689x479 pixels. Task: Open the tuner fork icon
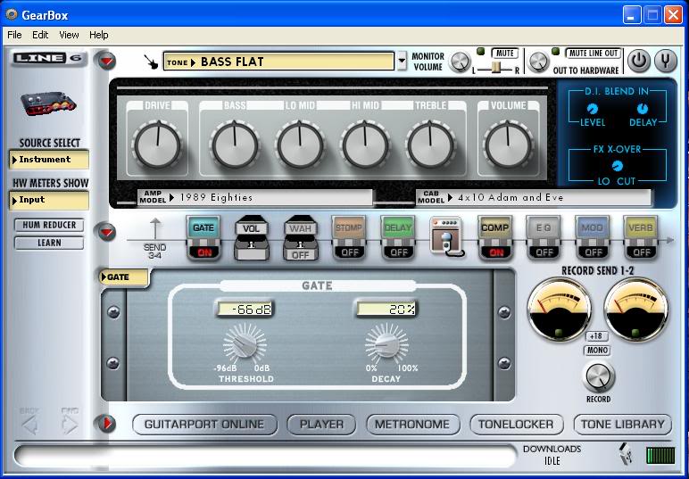click(666, 61)
